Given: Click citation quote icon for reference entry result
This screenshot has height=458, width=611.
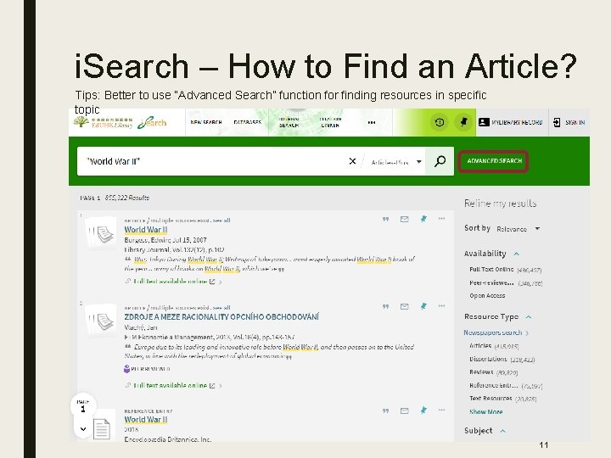Looking at the screenshot, I should tap(385, 411).
